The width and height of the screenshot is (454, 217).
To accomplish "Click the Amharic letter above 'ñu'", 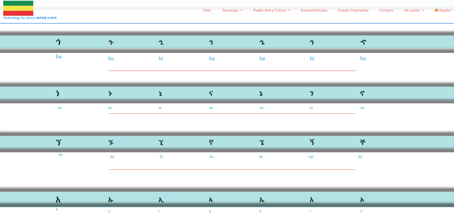I will click(x=111, y=143).
